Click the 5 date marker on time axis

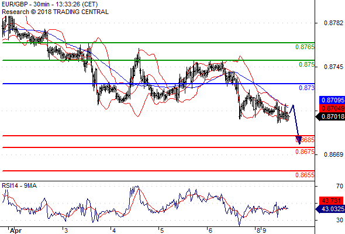162,230
